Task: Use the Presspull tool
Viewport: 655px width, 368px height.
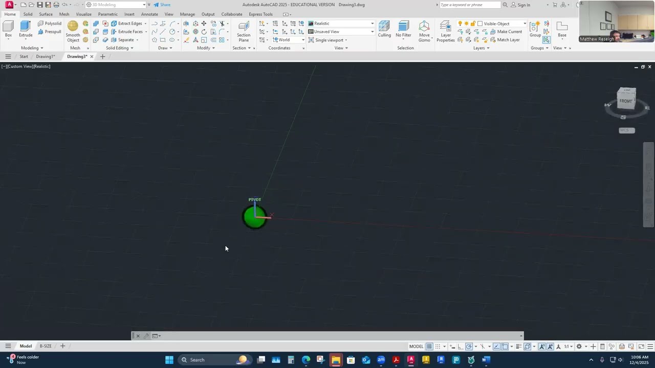Action: click(x=49, y=32)
